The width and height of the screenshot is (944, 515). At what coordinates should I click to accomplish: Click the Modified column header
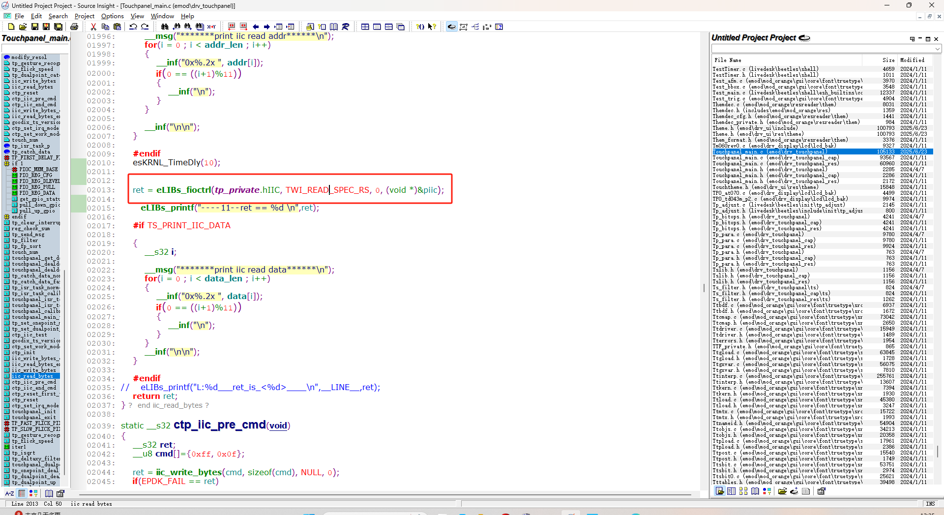(914, 60)
